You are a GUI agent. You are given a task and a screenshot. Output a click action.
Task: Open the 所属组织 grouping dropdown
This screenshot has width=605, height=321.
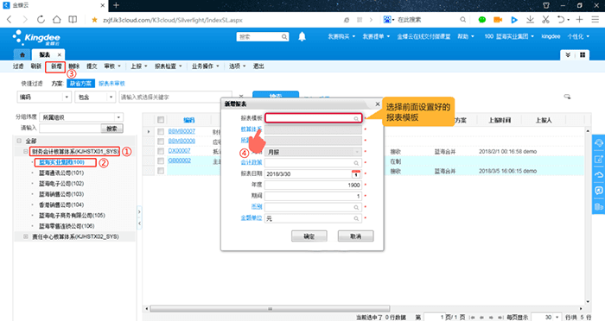[x=118, y=117]
